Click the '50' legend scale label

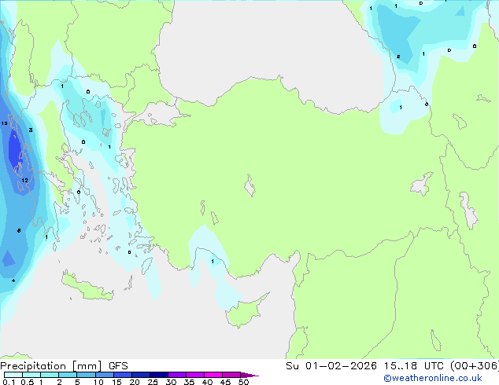coord(243,382)
